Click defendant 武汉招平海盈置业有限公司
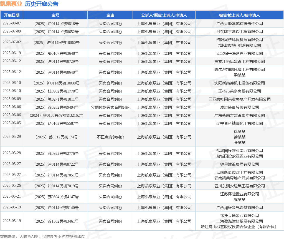 (x=239, y=53)
